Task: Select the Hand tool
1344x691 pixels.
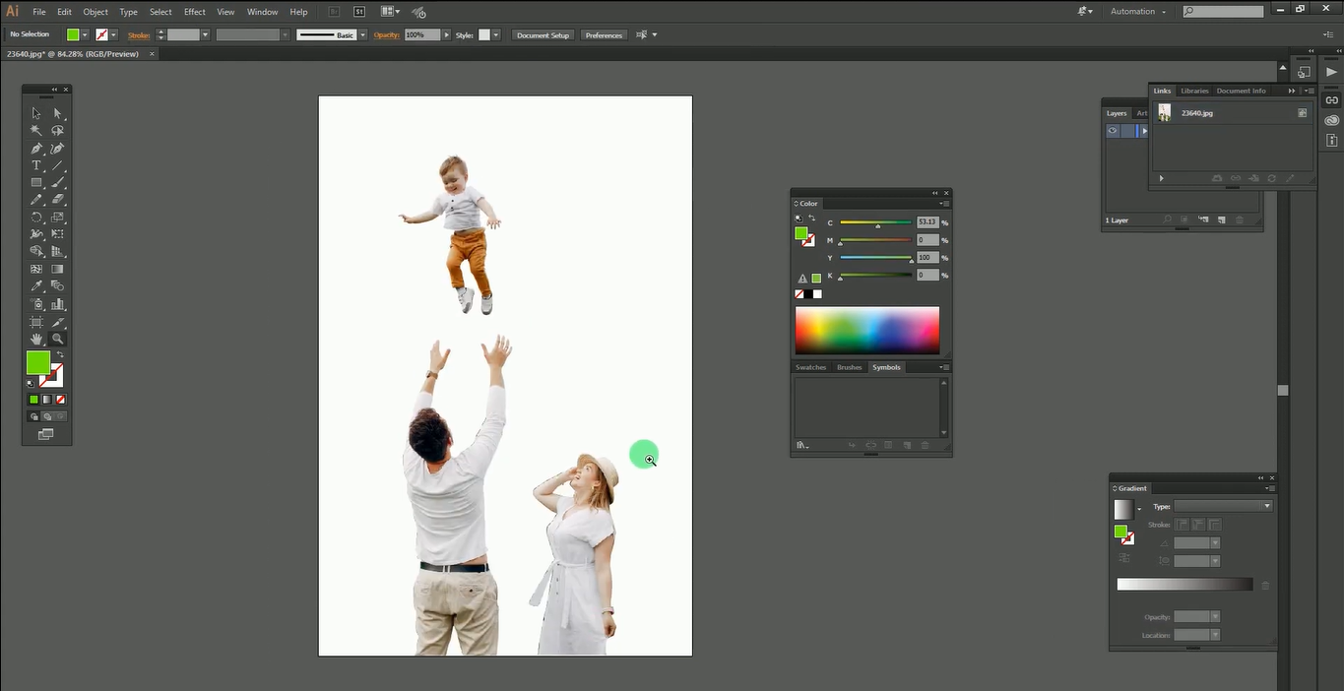Action: 35,339
